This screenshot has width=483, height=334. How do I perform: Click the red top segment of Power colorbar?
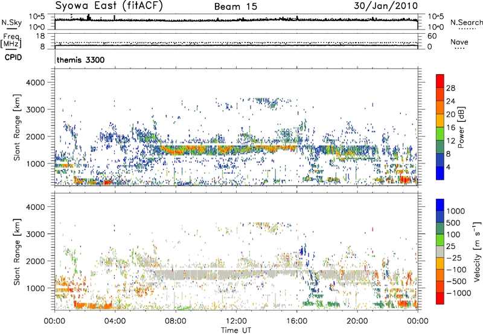(x=440, y=81)
